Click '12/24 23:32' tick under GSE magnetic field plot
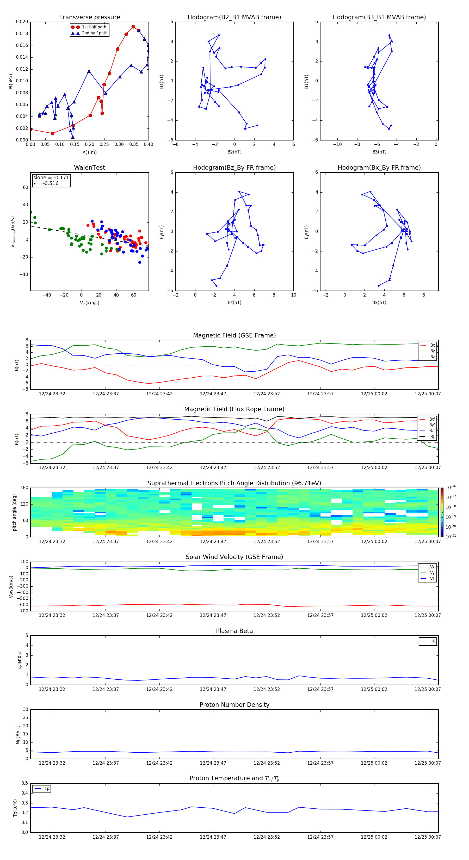 click(52, 394)
